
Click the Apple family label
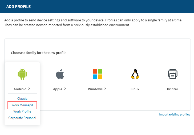(58, 89)
